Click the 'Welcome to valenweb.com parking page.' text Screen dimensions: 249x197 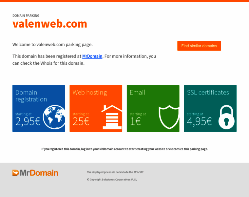click(x=52, y=45)
